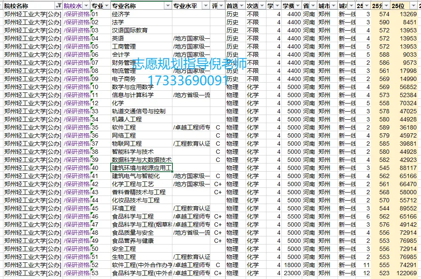The height and width of the screenshot is (279, 421).
Task: Click the tuition cell 23000
Action: point(292,273)
